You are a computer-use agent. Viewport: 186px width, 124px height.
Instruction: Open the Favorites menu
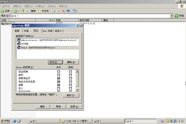point(40,6)
